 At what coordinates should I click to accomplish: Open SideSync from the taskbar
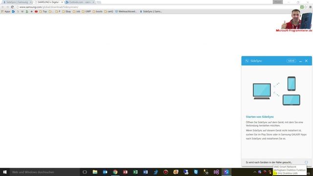pos(226,172)
